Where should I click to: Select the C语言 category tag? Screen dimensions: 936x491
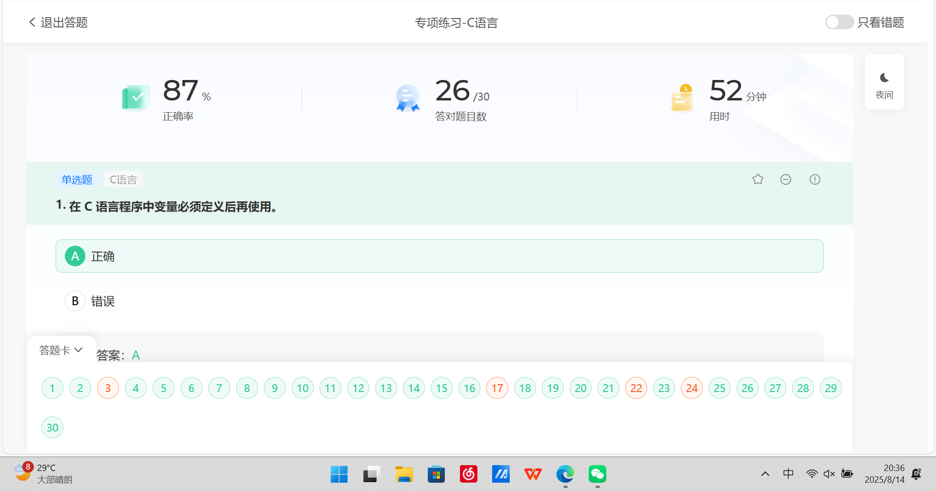(123, 179)
